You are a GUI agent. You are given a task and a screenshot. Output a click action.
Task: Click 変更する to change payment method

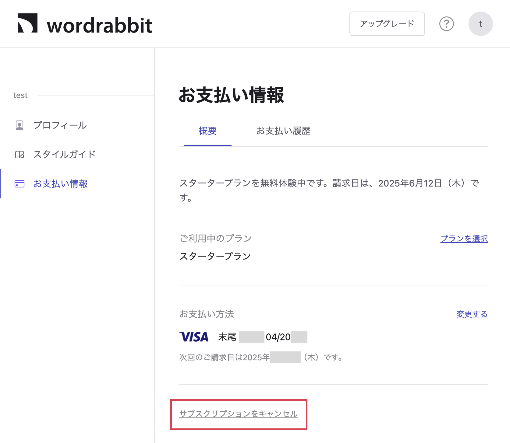pyautogui.click(x=472, y=314)
